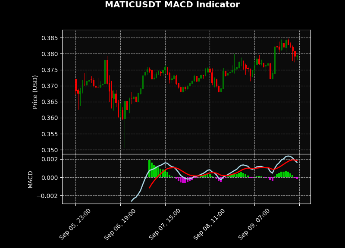
Task: Click the Sep 06, 19:00 date label
Action: (x=120, y=224)
